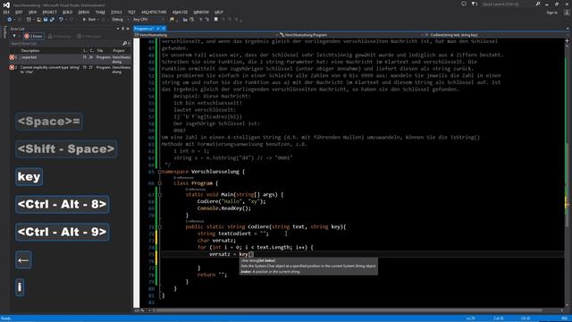572x322 pixels.
Task: Focus the Quick Launch search field
Action: click(x=508, y=4)
